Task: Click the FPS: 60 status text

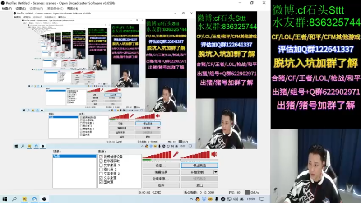Action: point(234,193)
